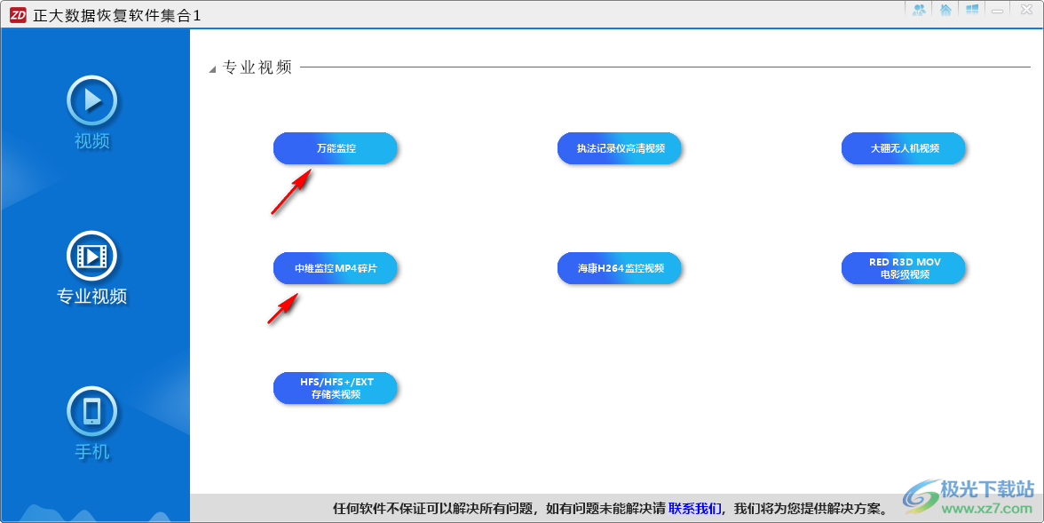
Task: Open 执法记录仪高清视频 recovery
Action: click(x=620, y=148)
